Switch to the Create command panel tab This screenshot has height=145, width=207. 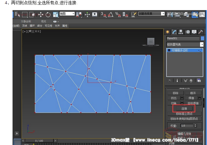[x=168, y=32]
